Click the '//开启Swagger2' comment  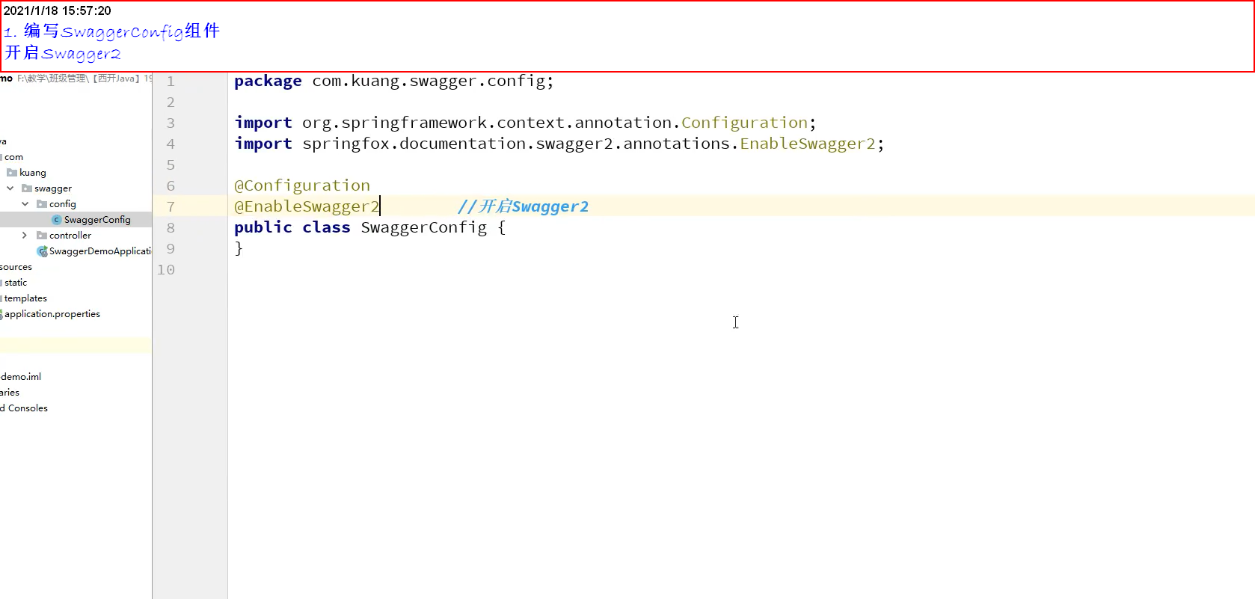(523, 206)
